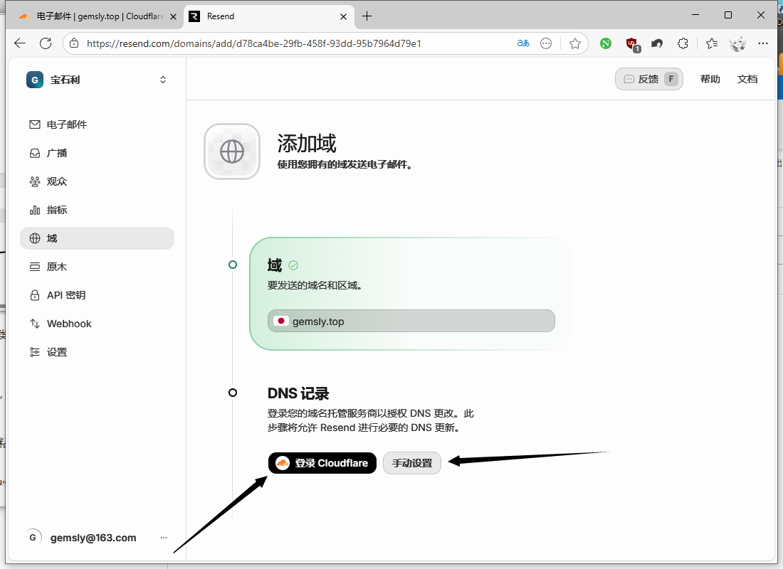Expand the 宝石利 team switcher
This screenshot has height=569, width=783.
(97, 80)
